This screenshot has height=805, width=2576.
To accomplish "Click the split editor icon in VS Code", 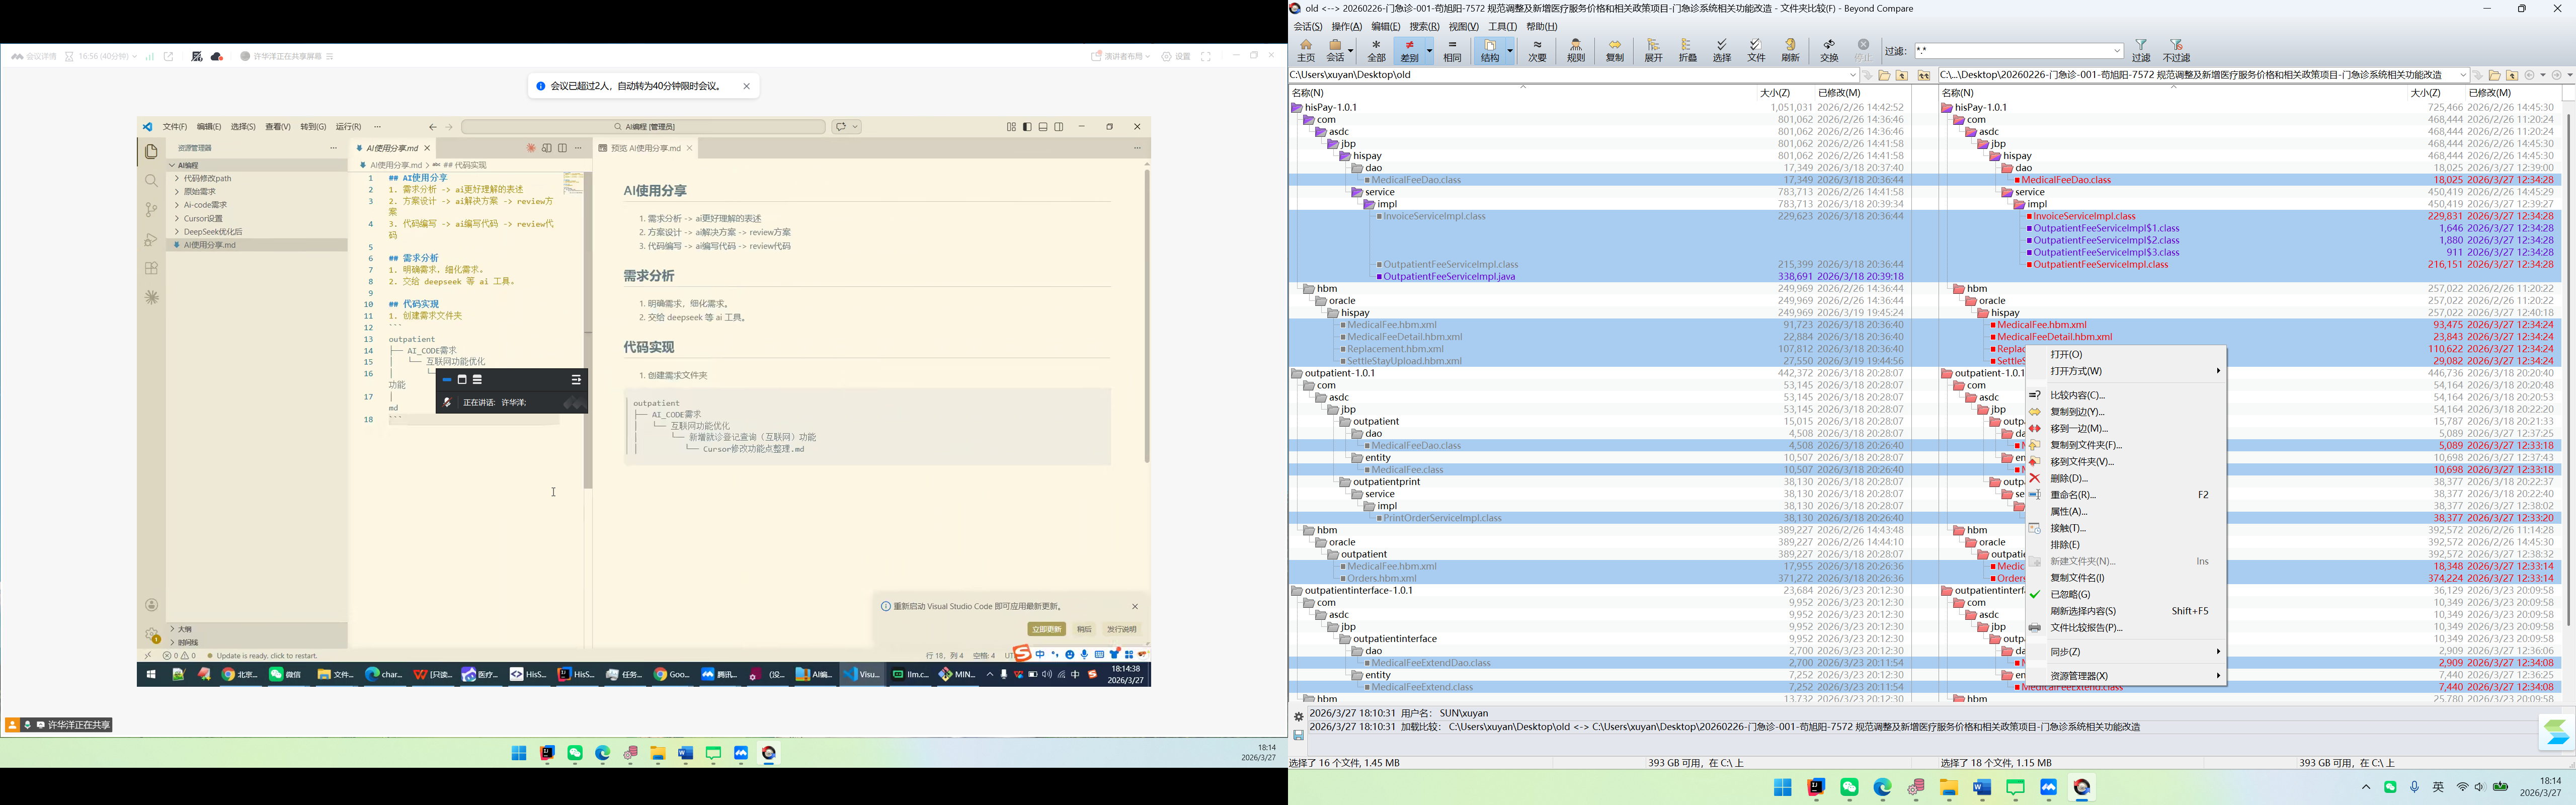I will coord(562,148).
